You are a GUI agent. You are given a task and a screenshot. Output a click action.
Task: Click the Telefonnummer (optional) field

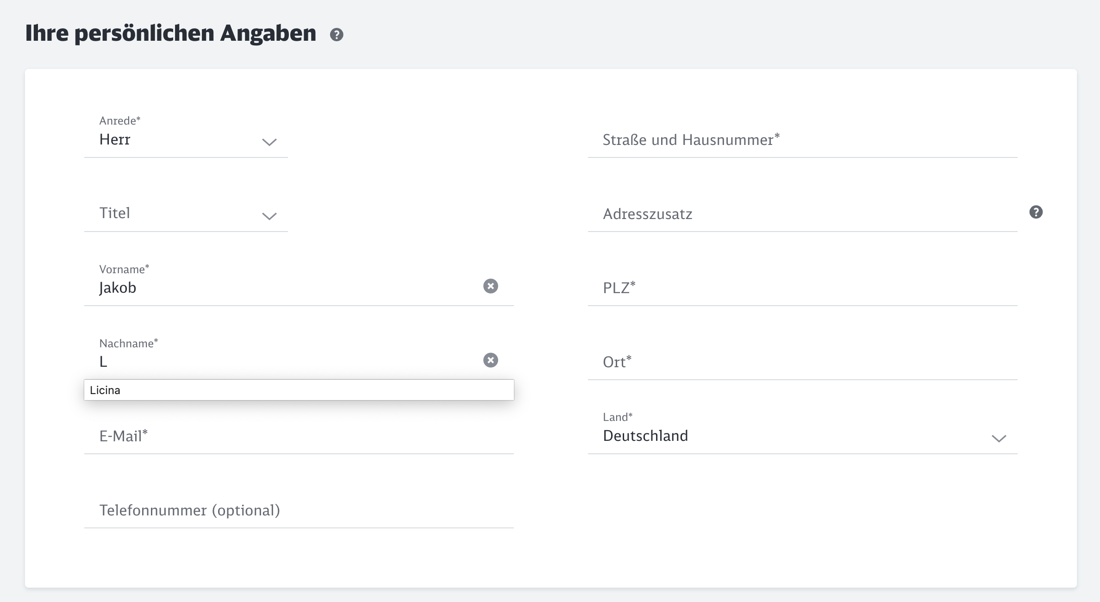coord(299,510)
